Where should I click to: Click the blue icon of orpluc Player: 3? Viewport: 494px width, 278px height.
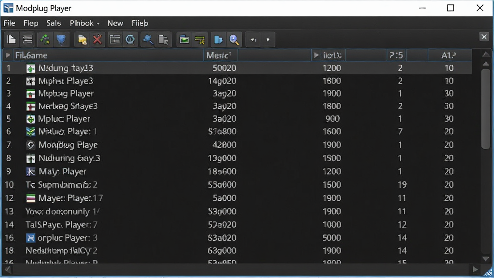[x=30, y=238]
